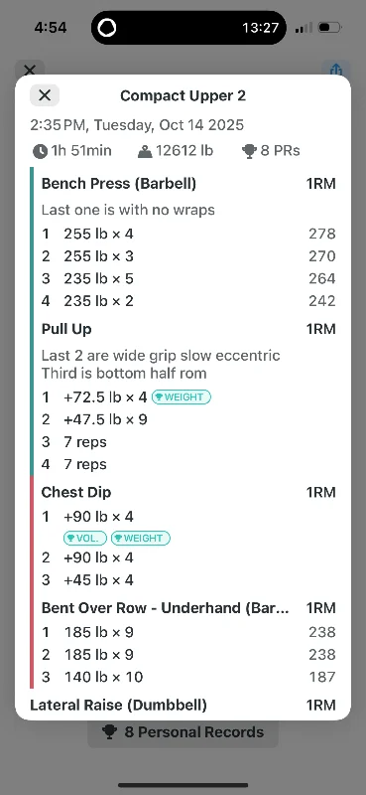Tap the WEIGHT badge under Chest Dip
Image resolution: width=366 pixels, height=795 pixels.
tap(141, 538)
